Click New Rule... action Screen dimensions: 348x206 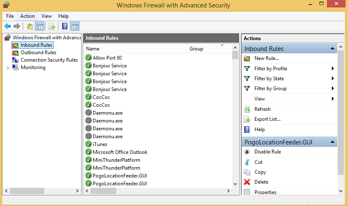(266, 58)
